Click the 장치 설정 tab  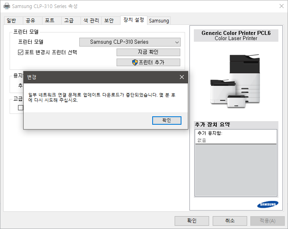[134, 20]
